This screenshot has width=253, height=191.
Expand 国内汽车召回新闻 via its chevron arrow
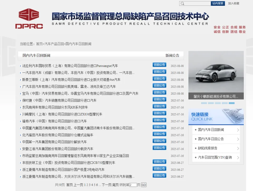(238, 130)
